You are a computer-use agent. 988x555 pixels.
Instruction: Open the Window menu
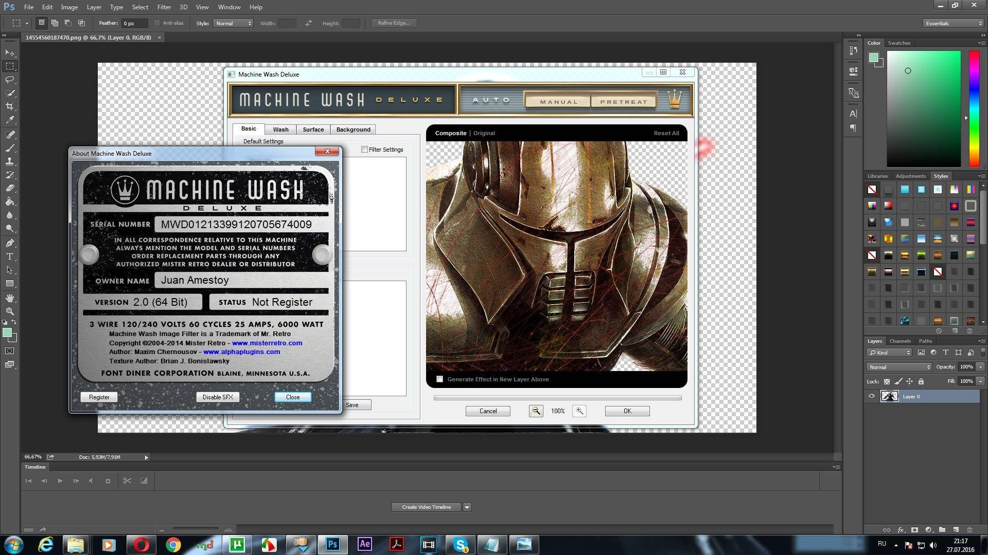[x=229, y=7]
